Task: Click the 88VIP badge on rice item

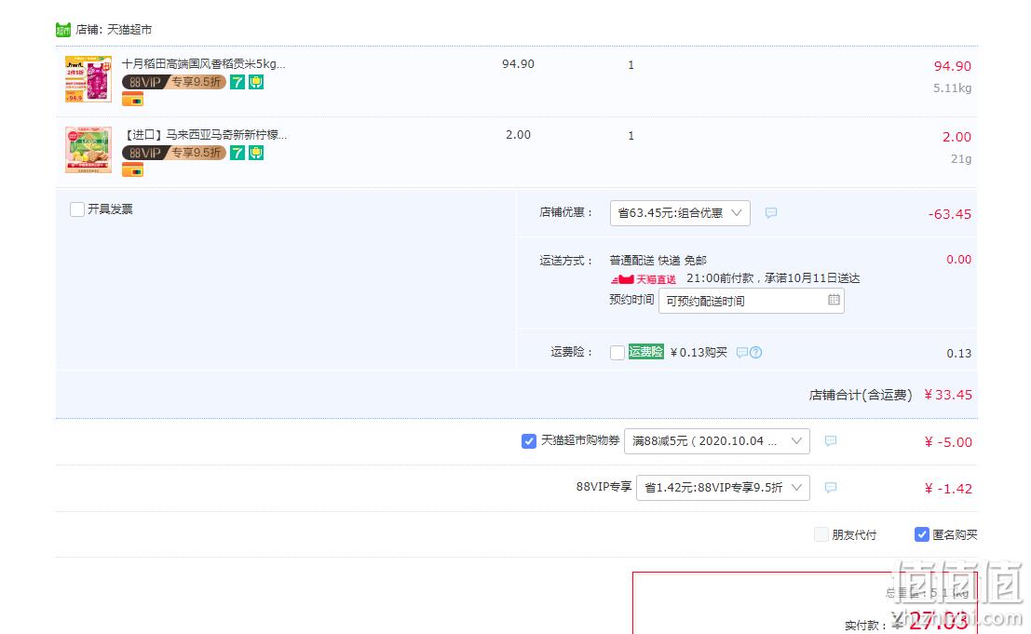Action: point(173,82)
